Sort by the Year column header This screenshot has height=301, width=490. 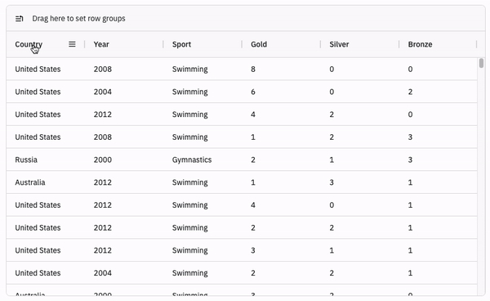101,44
